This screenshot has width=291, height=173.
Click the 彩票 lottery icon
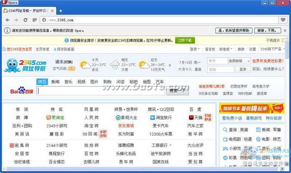point(225,158)
